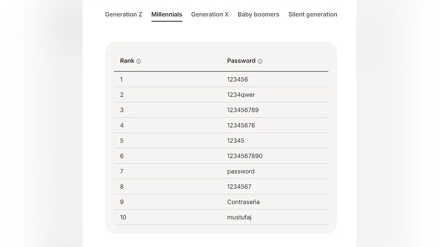
Task: Click the 123456789 password cell
Action: pyautogui.click(x=243, y=110)
